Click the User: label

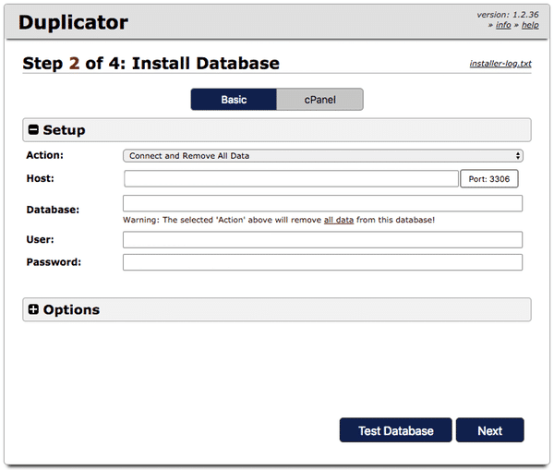(x=41, y=239)
